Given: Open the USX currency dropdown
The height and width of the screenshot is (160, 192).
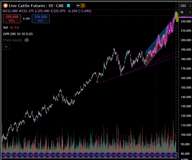Looking at the screenshot, I should 186,6.
